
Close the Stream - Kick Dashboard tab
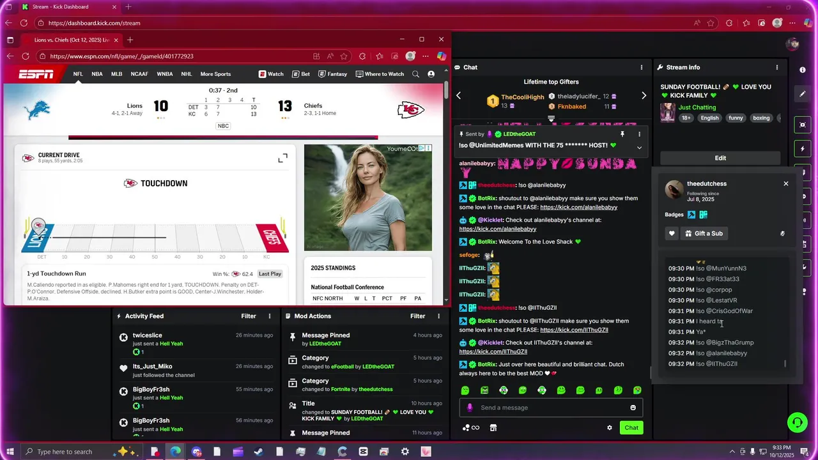click(x=114, y=7)
